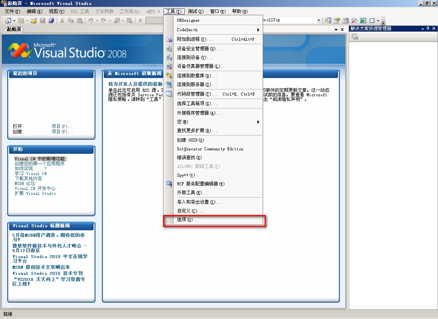Choose 导入和导出设置(I)... menu entry
The height and width of the screenshot is (319, 438).
(x=213, y=202)
